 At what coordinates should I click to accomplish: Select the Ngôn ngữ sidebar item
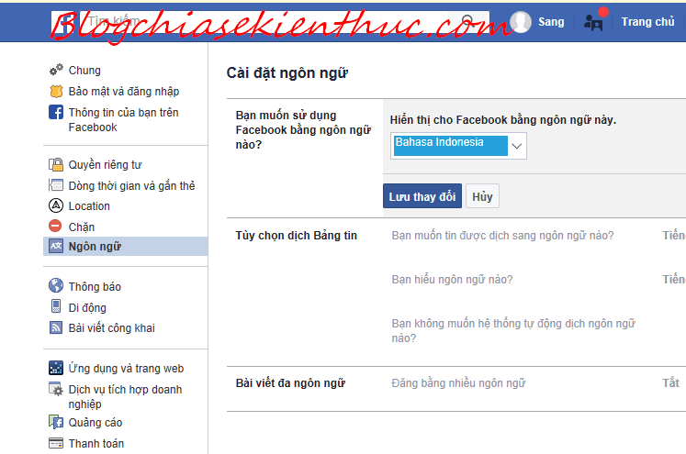pos(126,246)
